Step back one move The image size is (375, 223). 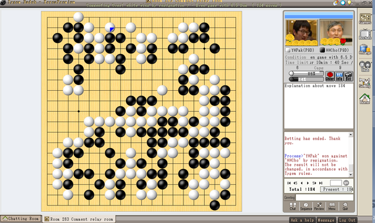pos(302,183)
